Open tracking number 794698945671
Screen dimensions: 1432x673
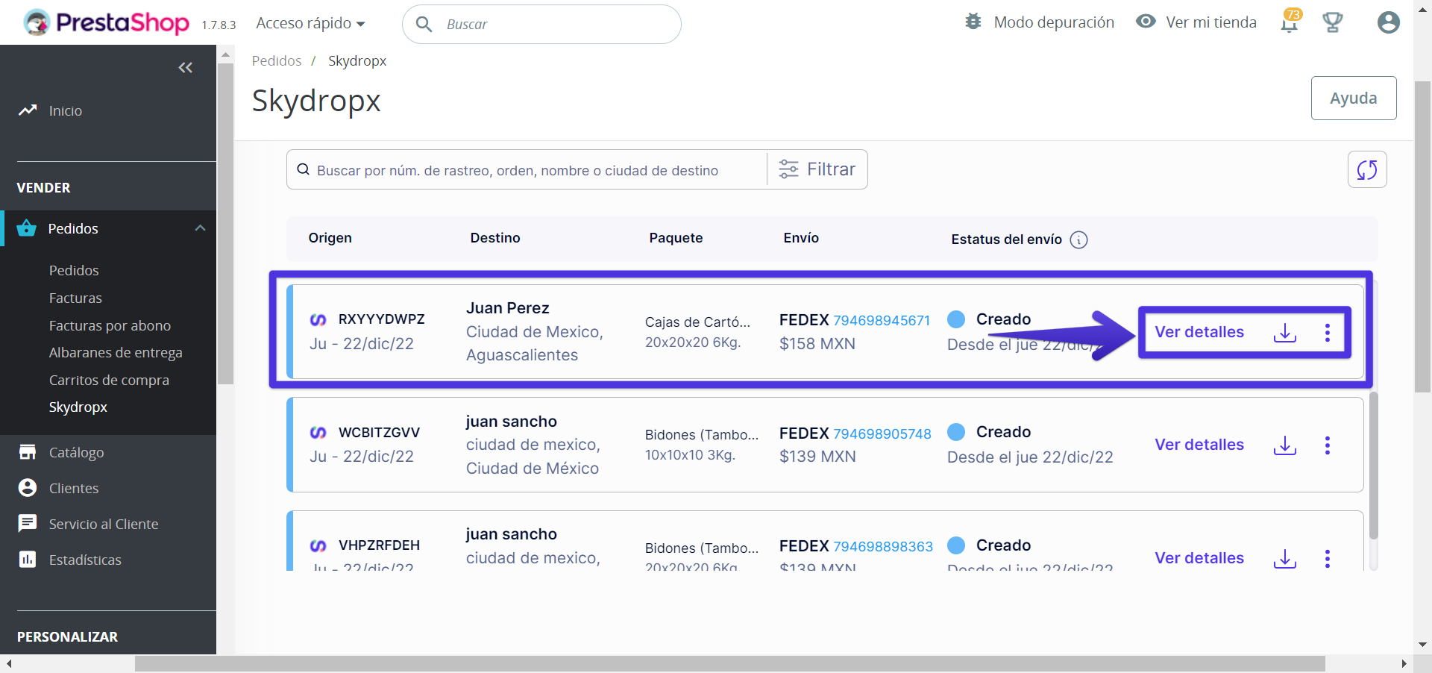tap(882, 320)
